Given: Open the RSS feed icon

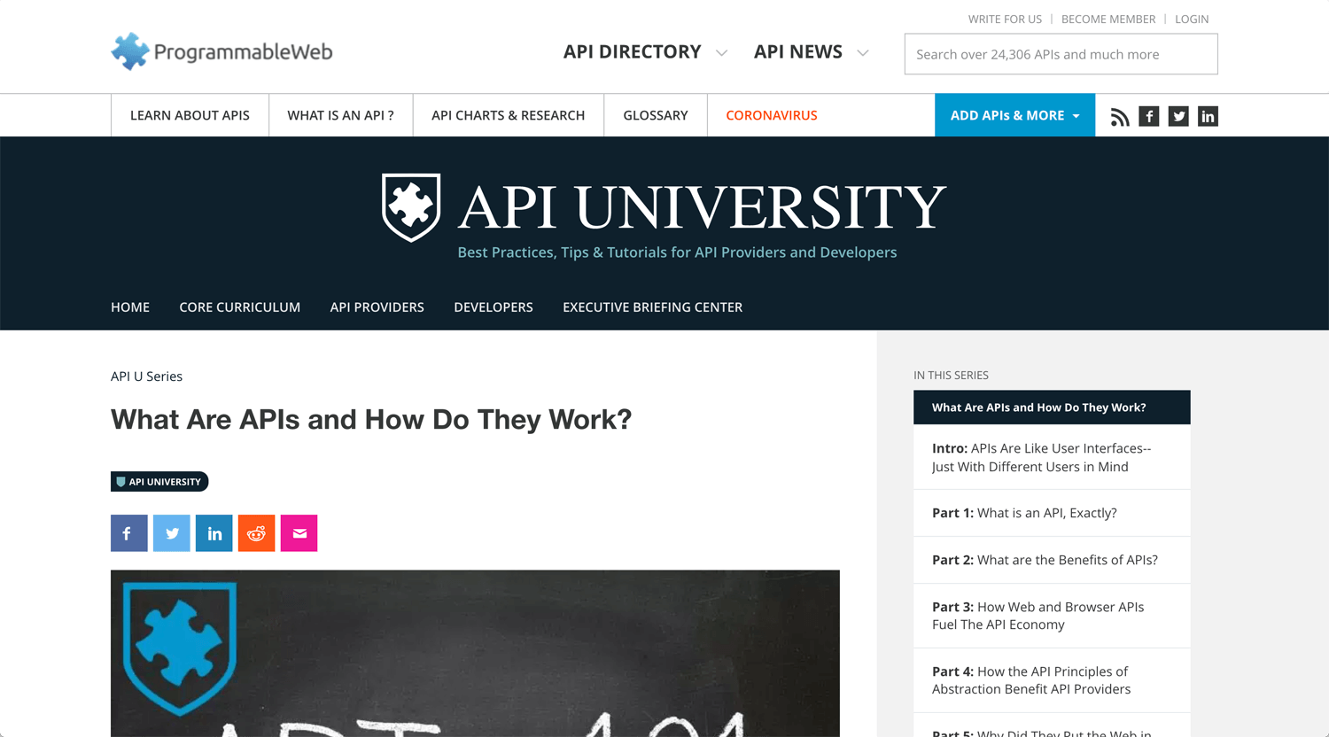Looking at the screenshot, I should coord(1120,116).
